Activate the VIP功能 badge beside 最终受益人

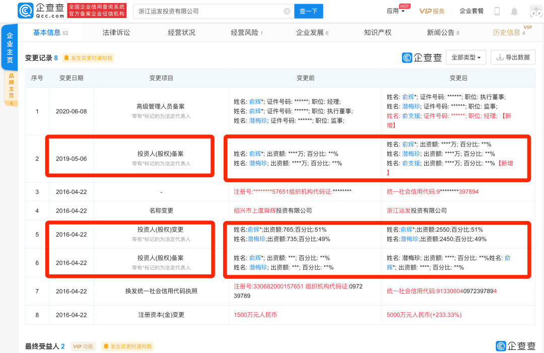pos(83,346)
